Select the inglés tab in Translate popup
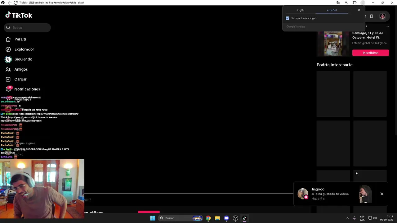Screen dimensions: 397x223 click(301, 10)
